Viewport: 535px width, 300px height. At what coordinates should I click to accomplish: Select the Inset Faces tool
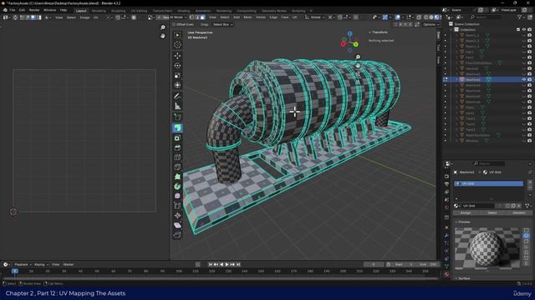(x=177, y=138)
